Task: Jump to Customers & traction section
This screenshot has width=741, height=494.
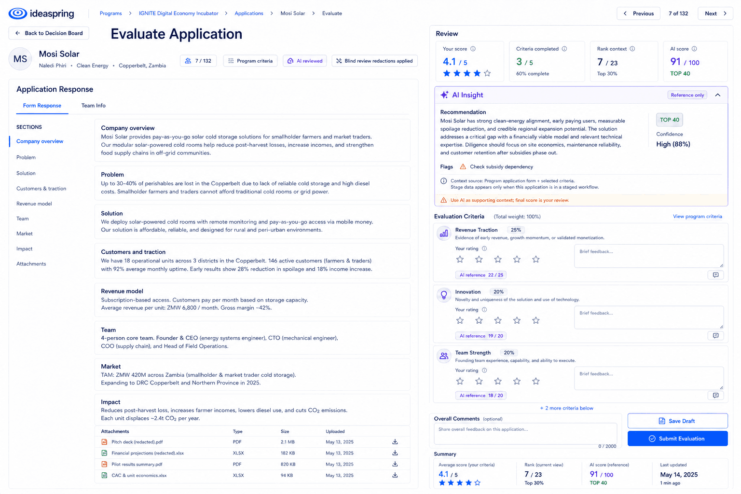Action: (41, 189)
